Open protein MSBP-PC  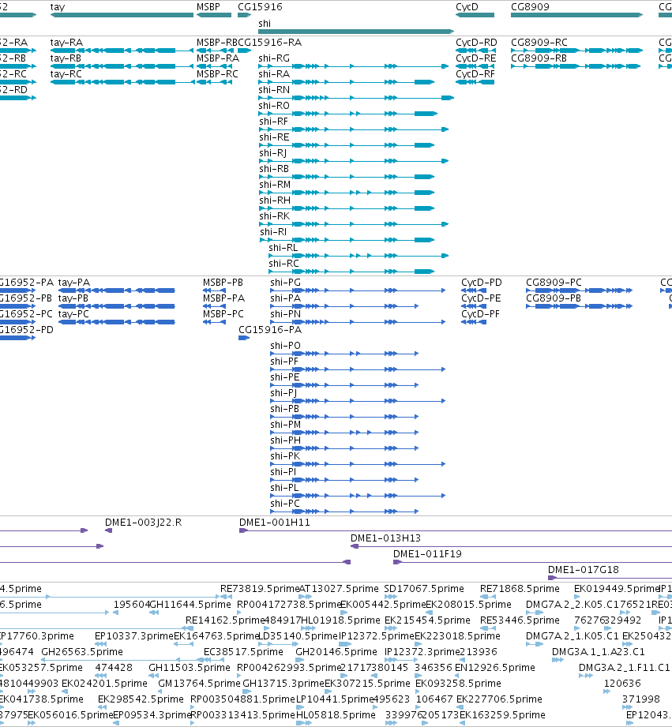point(223,314)
